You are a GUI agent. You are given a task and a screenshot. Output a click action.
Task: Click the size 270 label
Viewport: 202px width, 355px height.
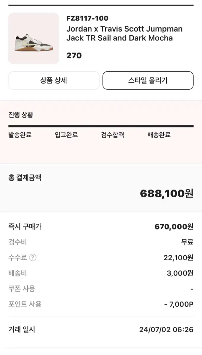tap(74, 56)
